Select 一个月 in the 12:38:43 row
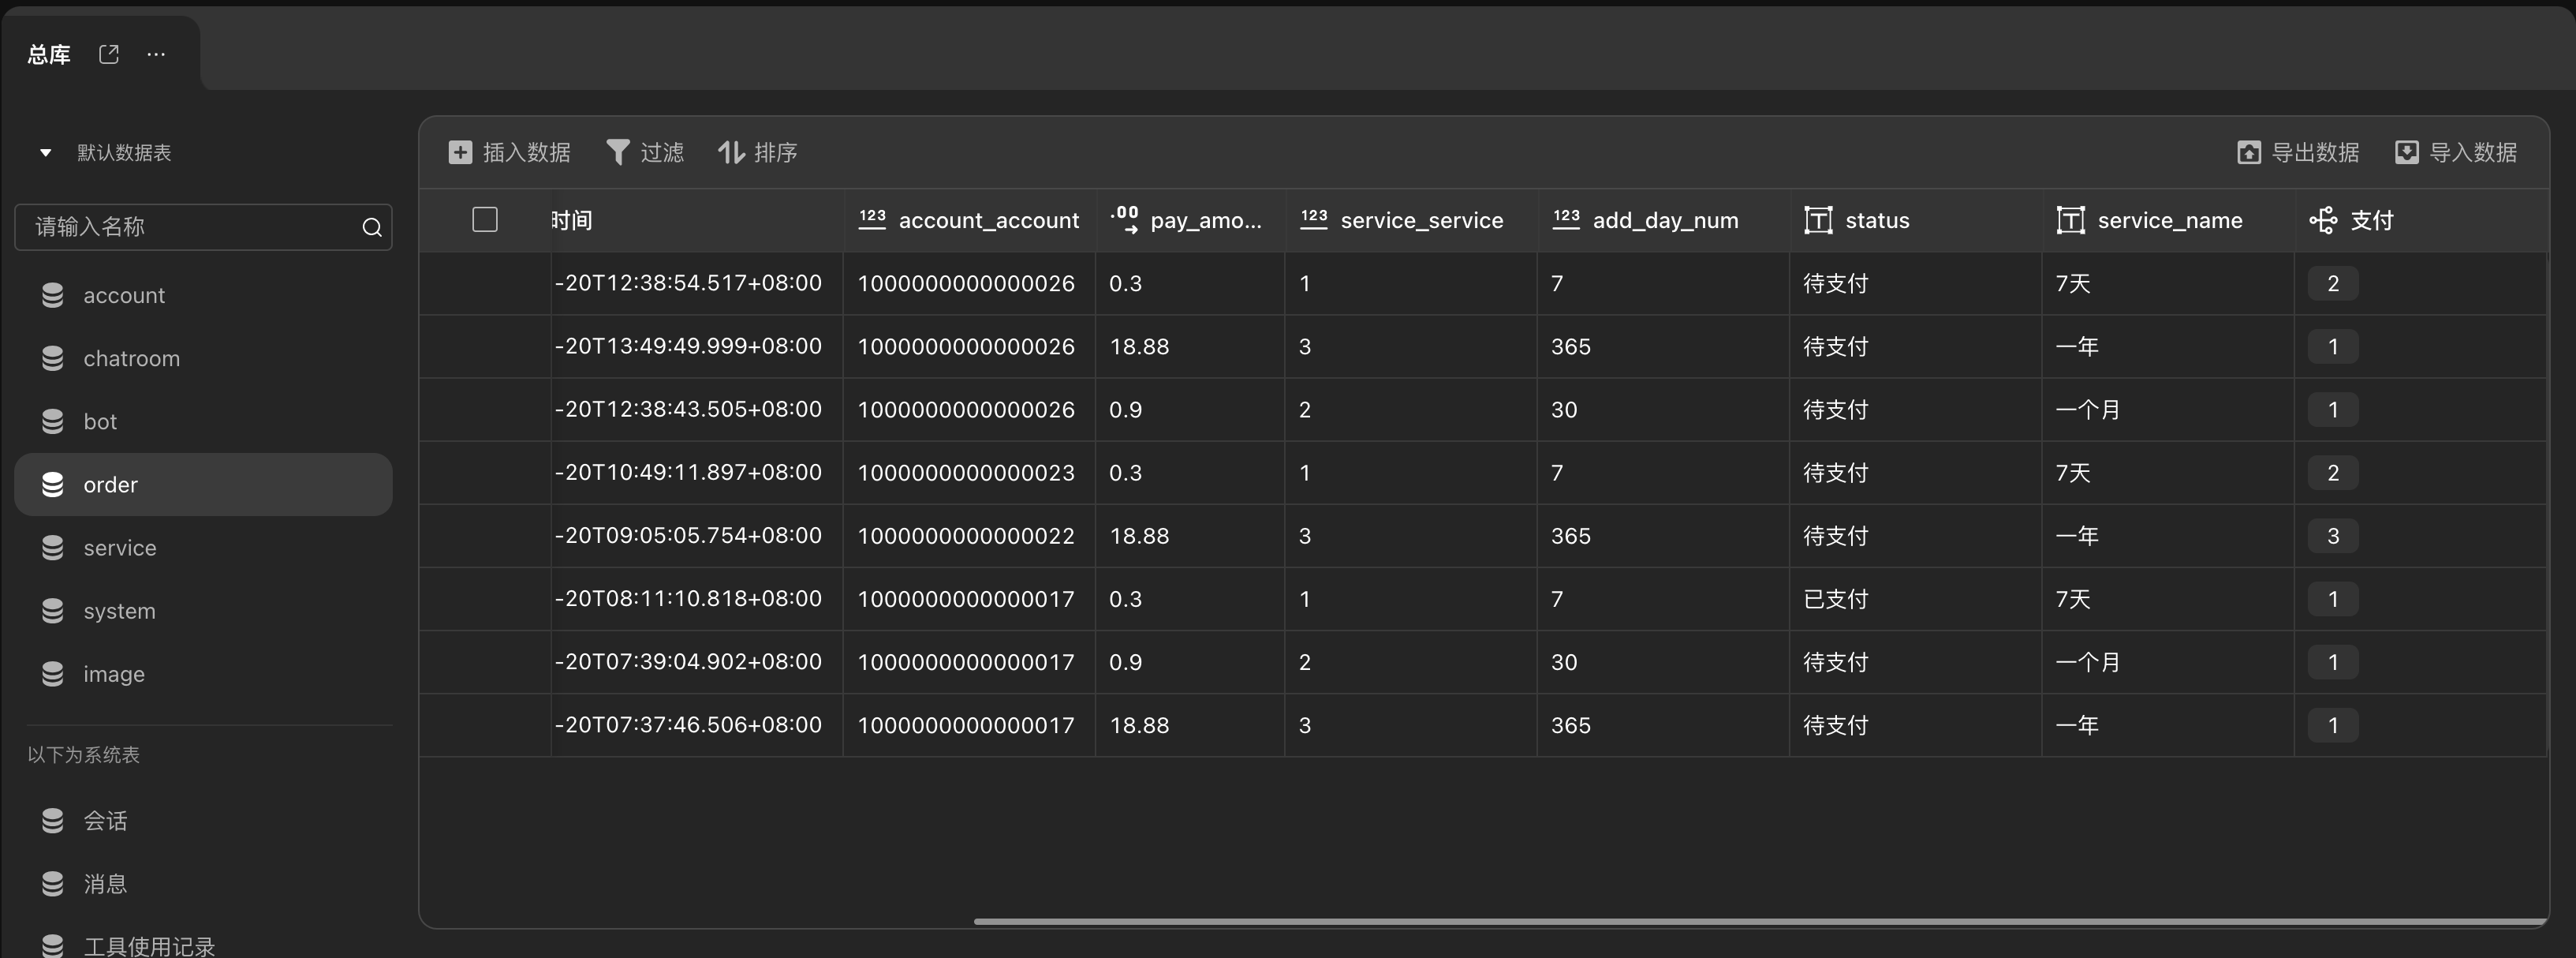The image size is (2576, 958). pyautogui.click(x=2168, y=409)
